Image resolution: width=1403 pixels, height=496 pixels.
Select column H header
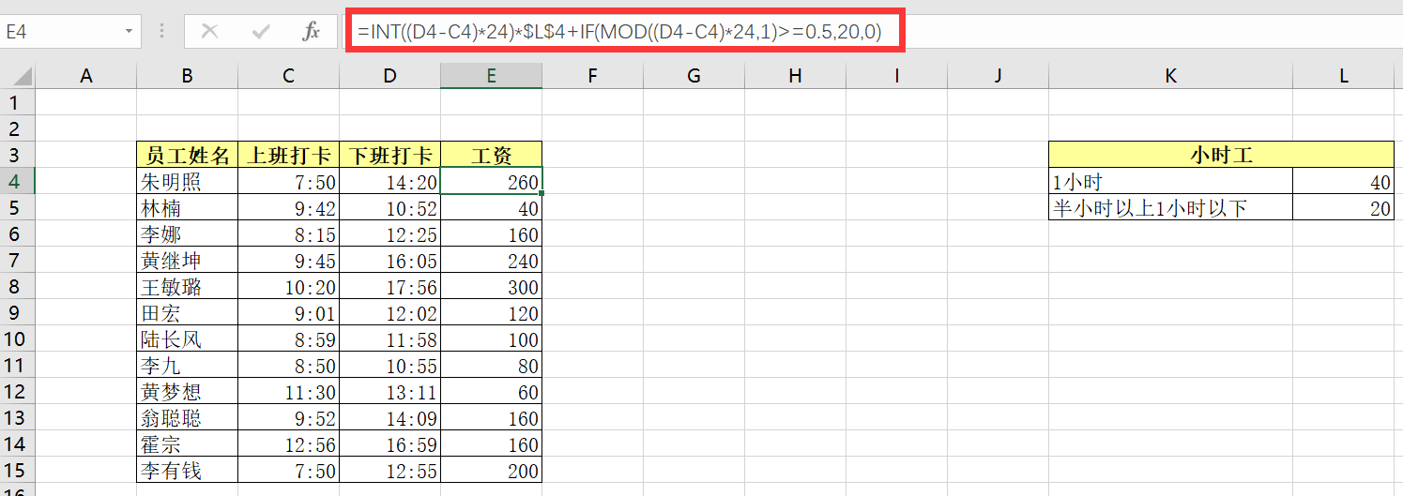coord(796,76)
